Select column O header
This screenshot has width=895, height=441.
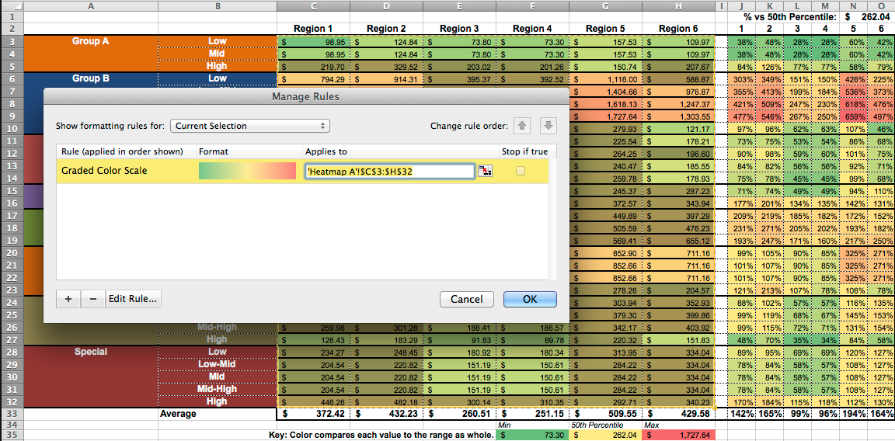(881, 5)
